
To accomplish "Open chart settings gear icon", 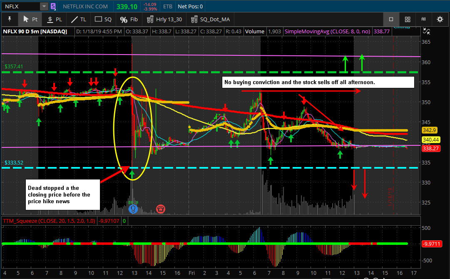I will (440, 19).
